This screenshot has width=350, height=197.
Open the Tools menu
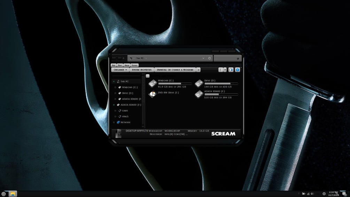pos(134,65)
